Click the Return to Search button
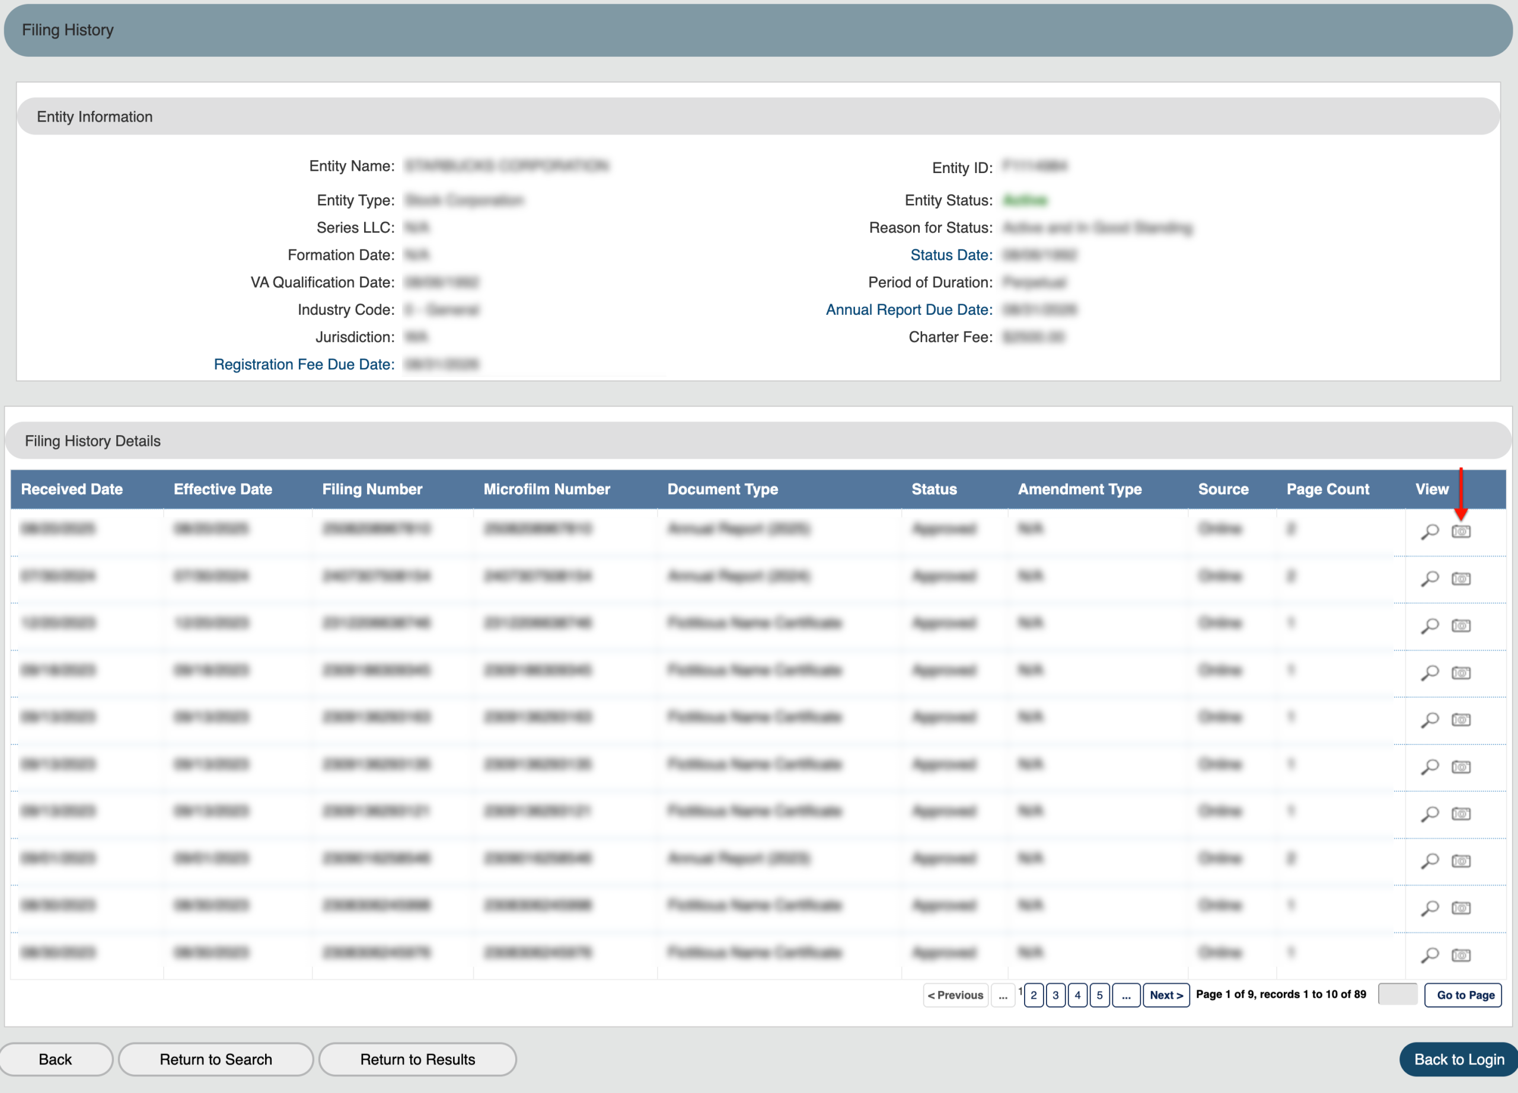 pos(215,1059)
